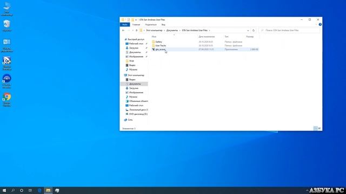Open quick access toolbar customize dropdown
This screenshot has height=194, width=346.
point(136,20)
